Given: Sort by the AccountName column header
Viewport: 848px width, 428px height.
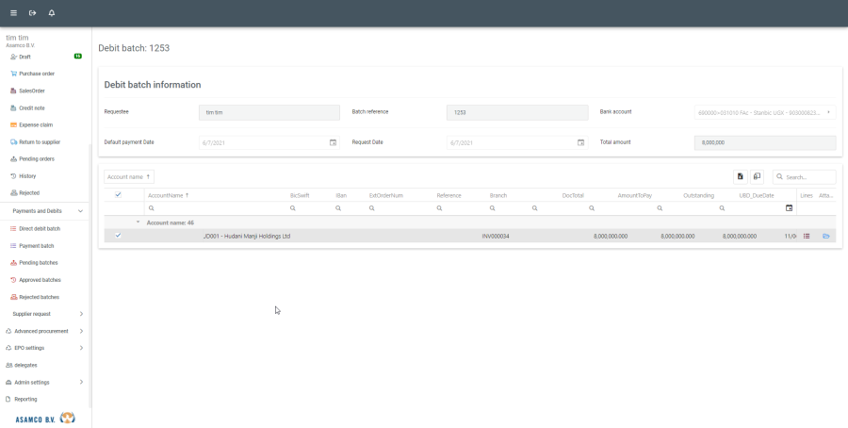Looking at the screenshot, I should click(166, 195).
